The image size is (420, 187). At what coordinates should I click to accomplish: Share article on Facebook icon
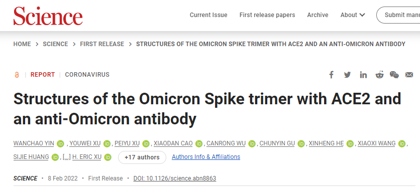(x=332, y=75)
